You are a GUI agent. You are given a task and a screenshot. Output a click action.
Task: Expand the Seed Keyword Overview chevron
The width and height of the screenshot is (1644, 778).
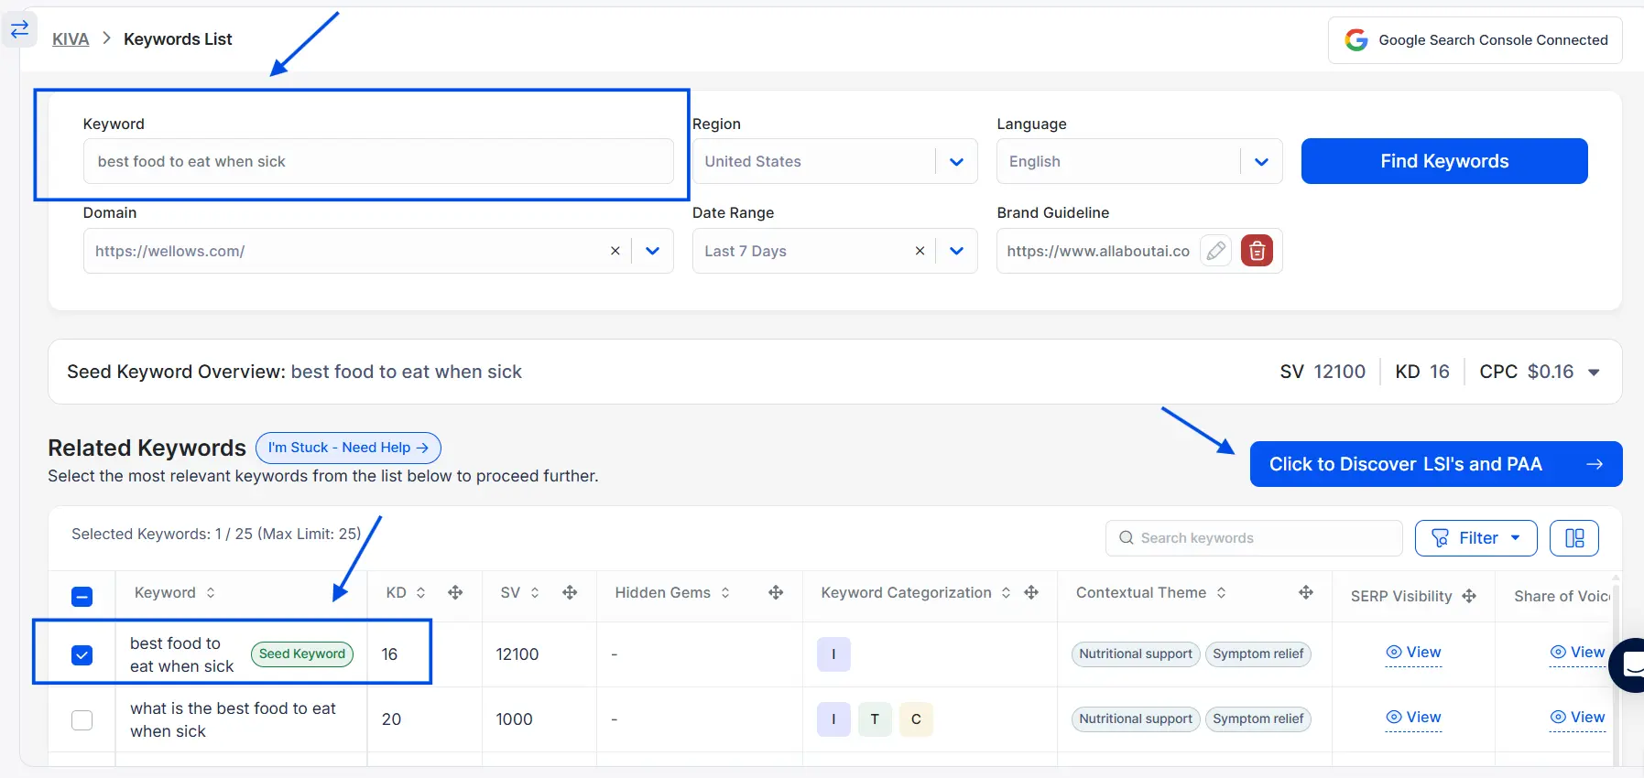tap(1594, 373)
